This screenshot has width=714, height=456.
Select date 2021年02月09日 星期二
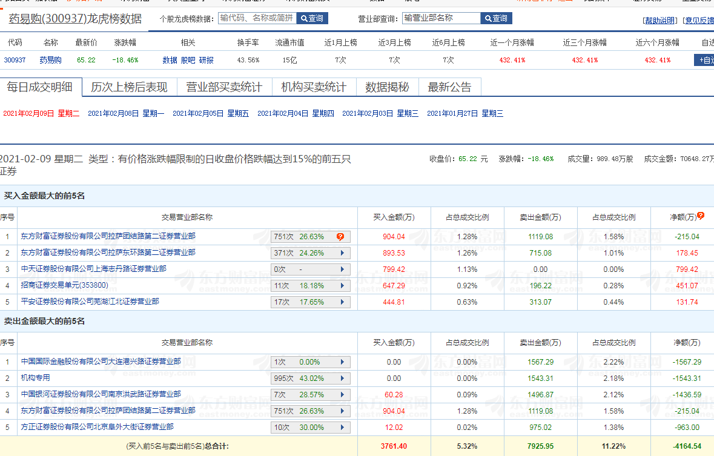coord(41,113)
